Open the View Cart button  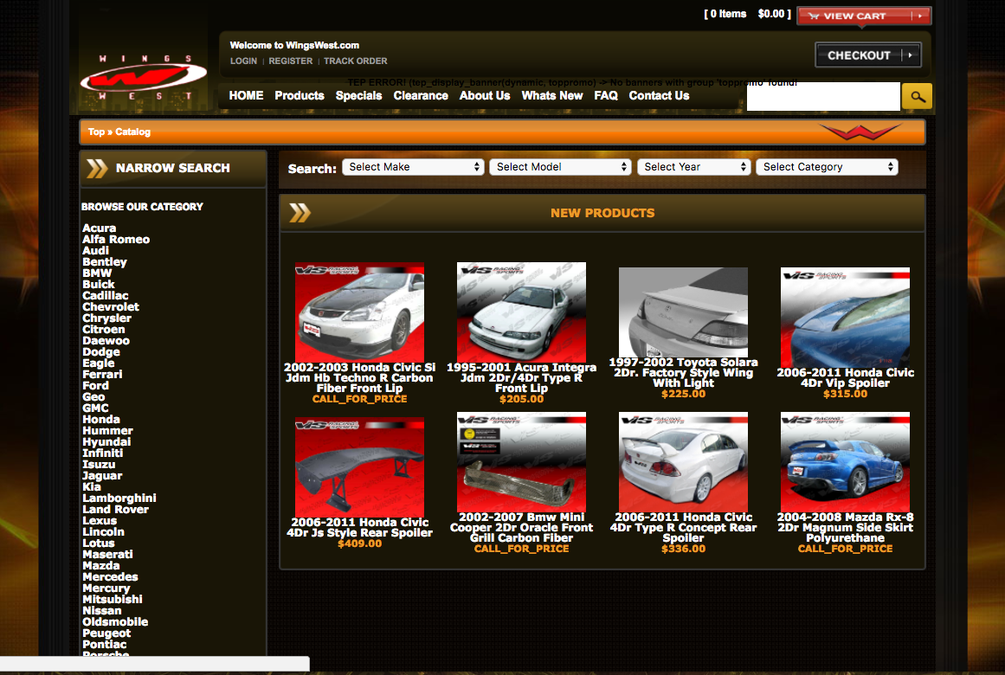[x=864, y=16]
